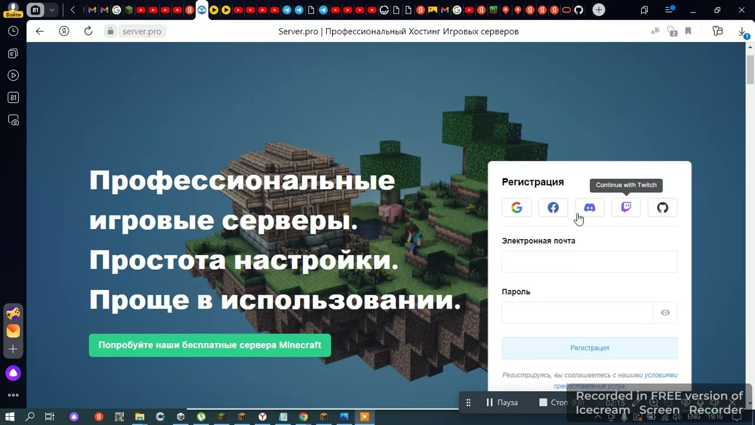Click the page vertical scrollbar thumb
This screenshot has width=755, height=425.
(x=750, y=70)
